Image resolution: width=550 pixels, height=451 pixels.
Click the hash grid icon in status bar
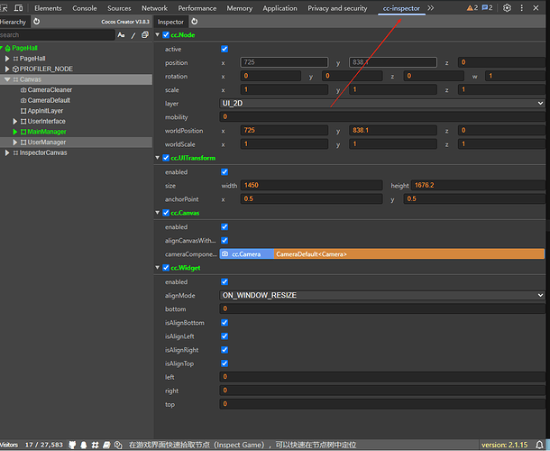(x=95, y=445)
